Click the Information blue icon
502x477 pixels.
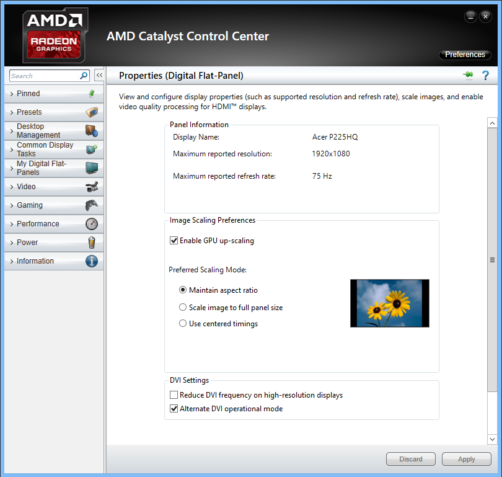[x=92, y=261]
